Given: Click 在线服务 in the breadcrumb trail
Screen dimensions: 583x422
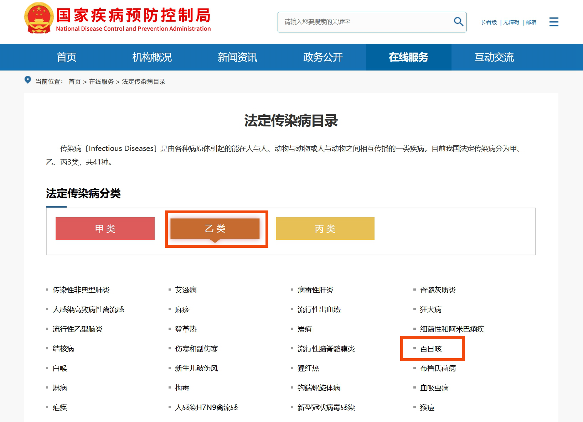Looking at the screenshot, I should tap(101, 82).
